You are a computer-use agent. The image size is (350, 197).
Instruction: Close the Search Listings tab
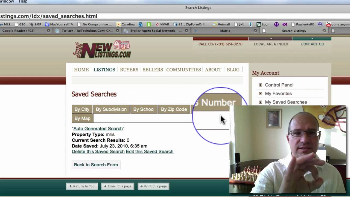click(x=324, y=31)
